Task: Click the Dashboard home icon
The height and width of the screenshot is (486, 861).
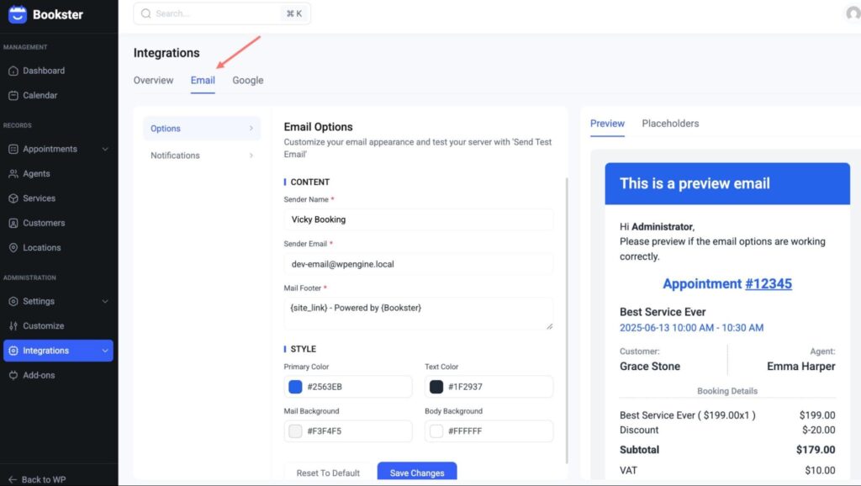Action: 13,71
